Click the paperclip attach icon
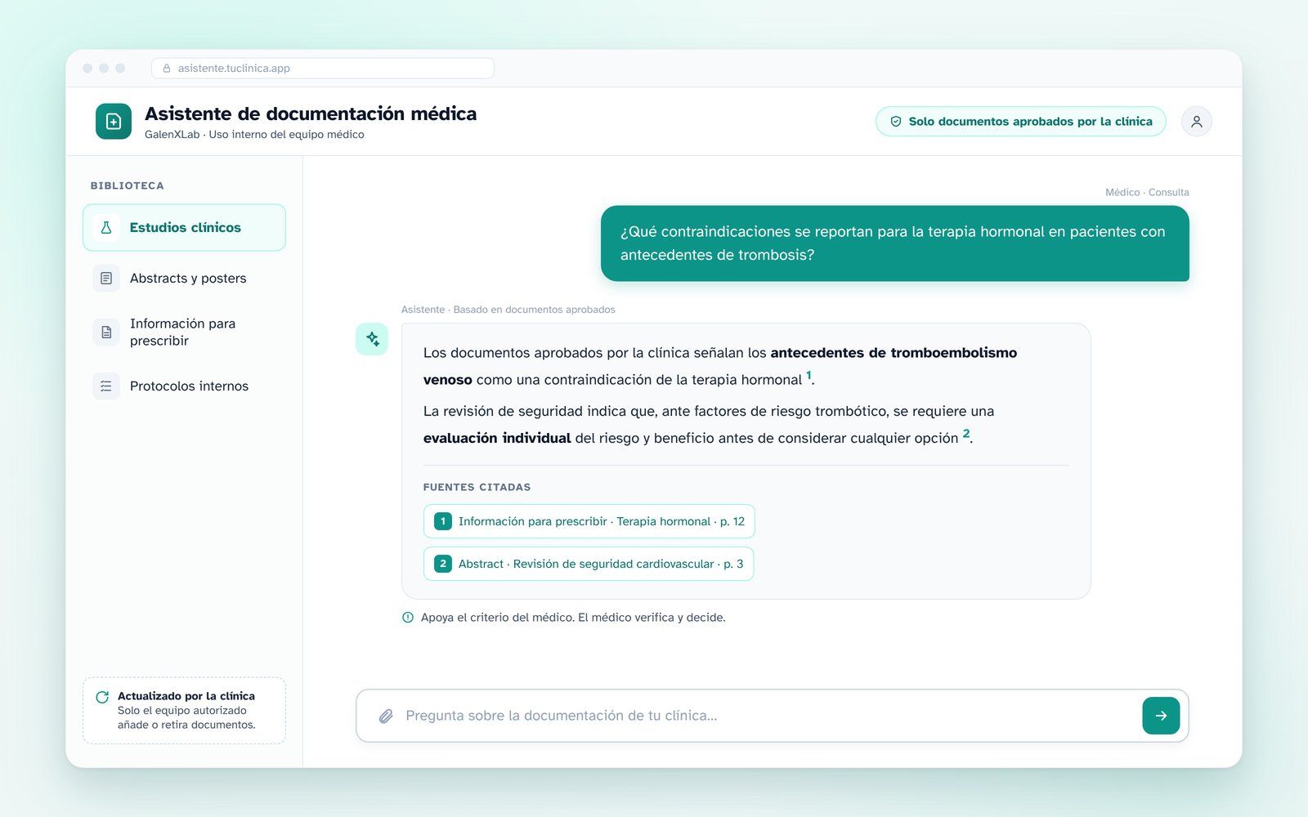The width and height of the screenshot is (1308, 817). click(x=386, y=716)
